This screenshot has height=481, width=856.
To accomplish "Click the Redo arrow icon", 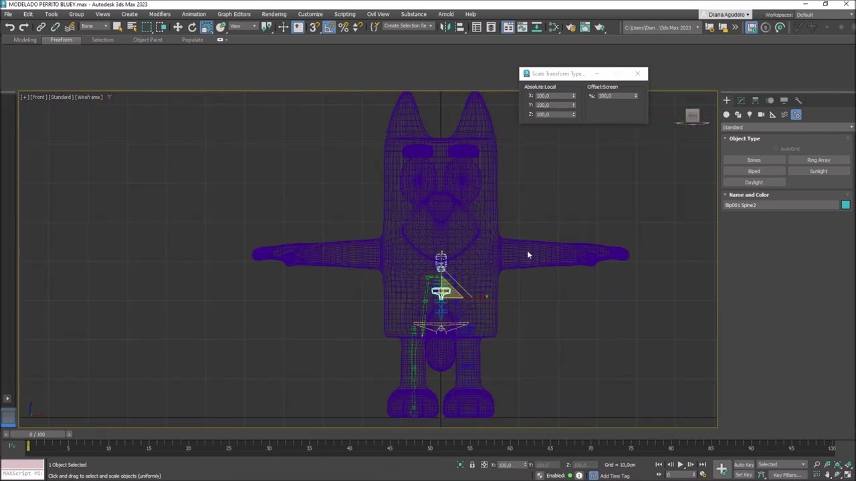I will 24,27.
